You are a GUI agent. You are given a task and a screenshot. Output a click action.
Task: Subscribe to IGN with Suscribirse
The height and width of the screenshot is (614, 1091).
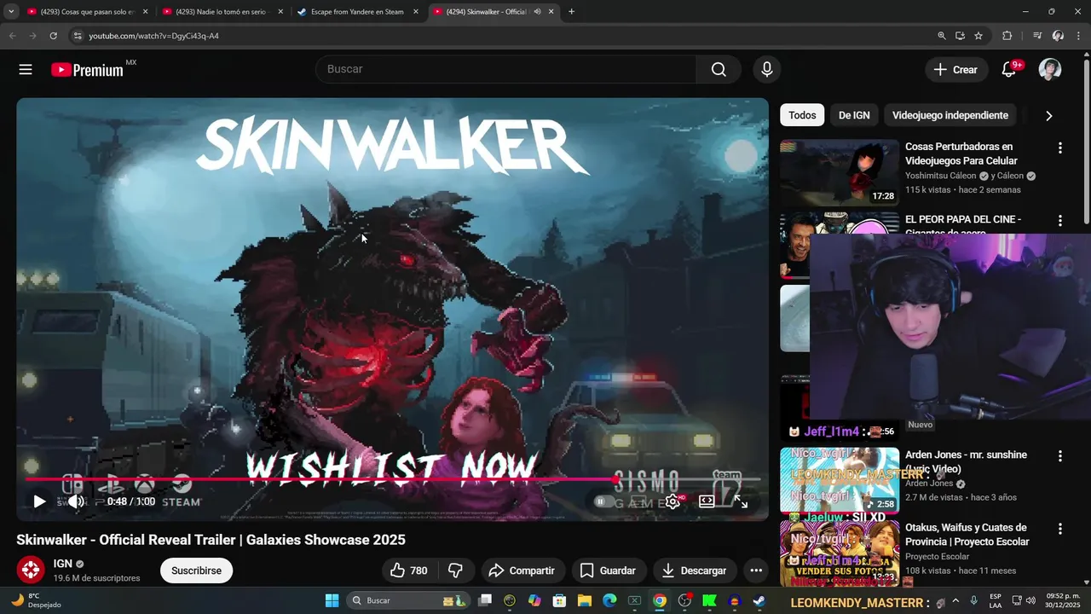click(x=196, y=571)
